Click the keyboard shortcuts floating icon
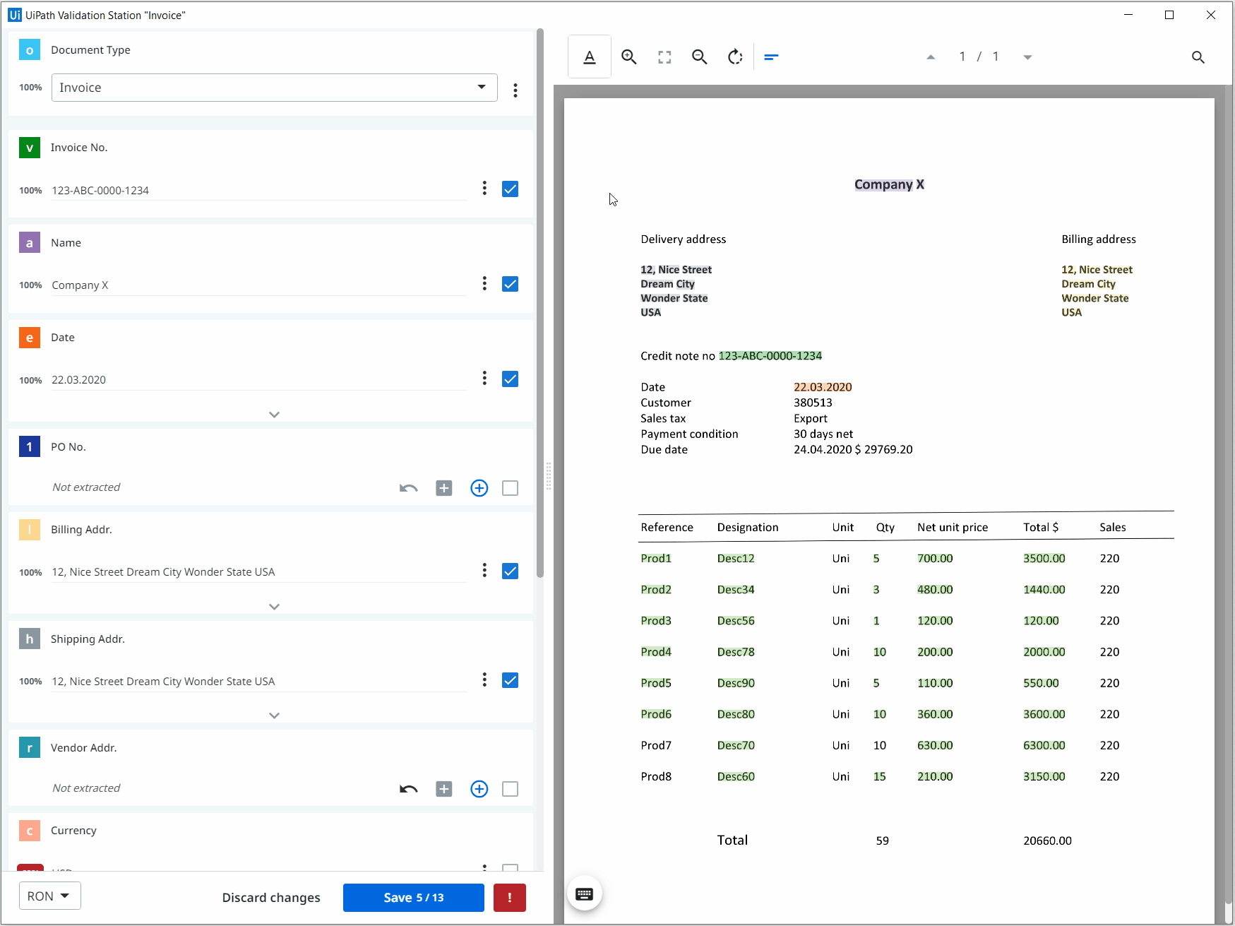 tap(584, 894)
